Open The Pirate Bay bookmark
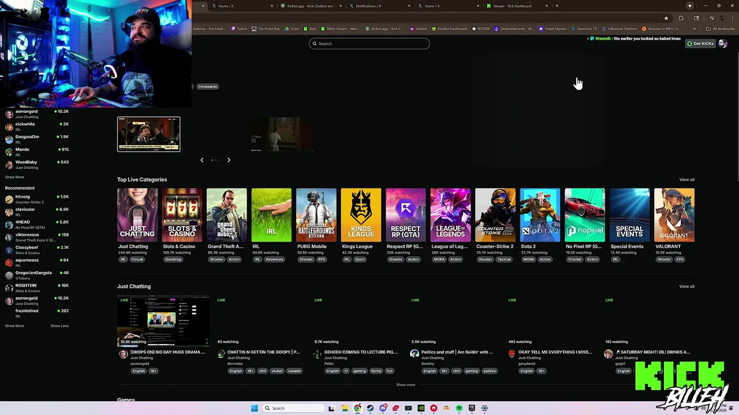739x415 pixels. [x=266, y=29]
